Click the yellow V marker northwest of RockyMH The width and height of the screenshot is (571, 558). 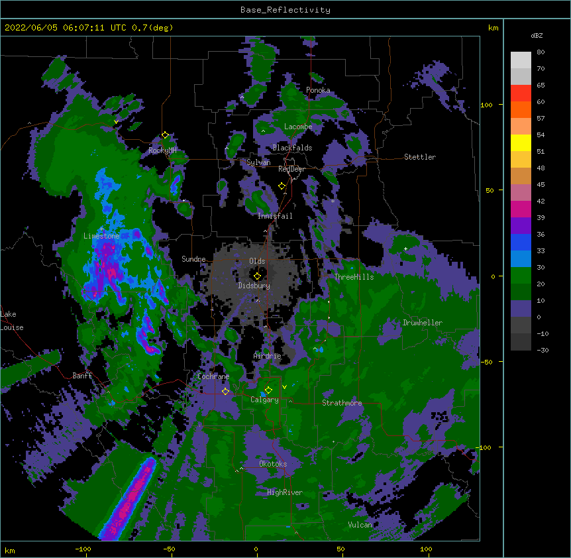(x=116, y=122)
